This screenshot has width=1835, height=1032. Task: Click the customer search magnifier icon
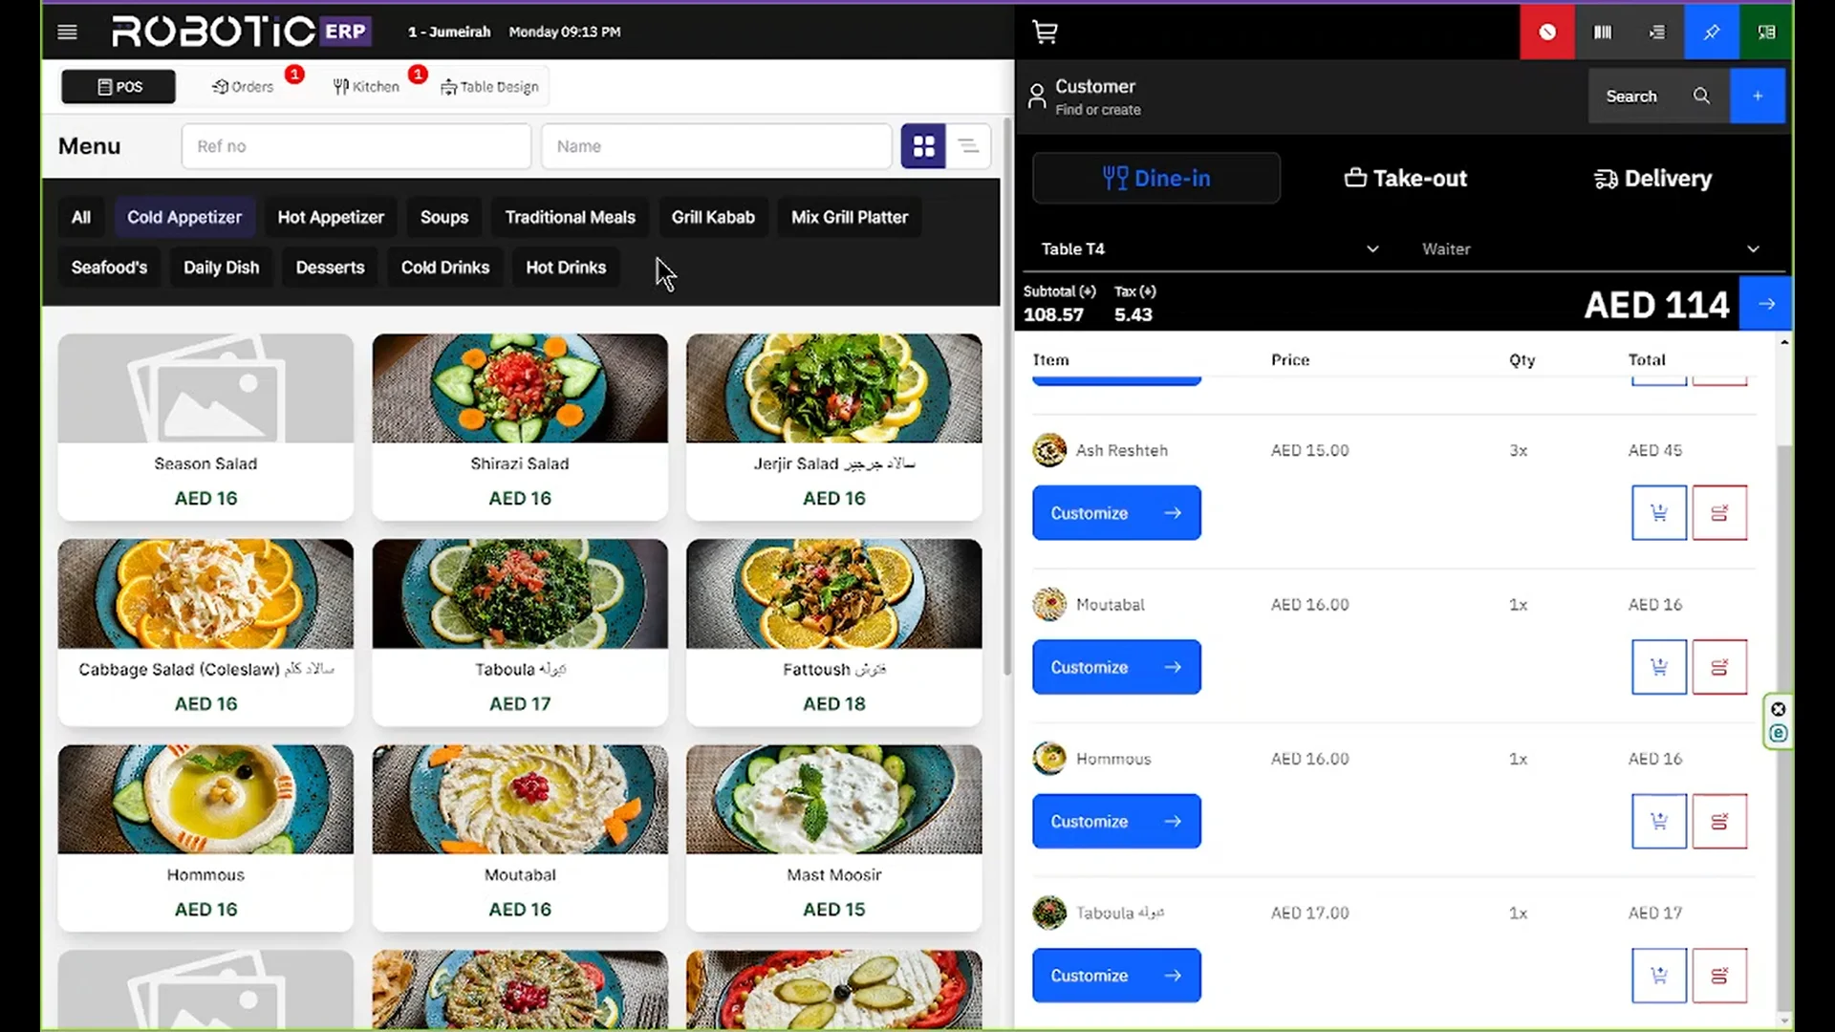(x=1701, y=96)
